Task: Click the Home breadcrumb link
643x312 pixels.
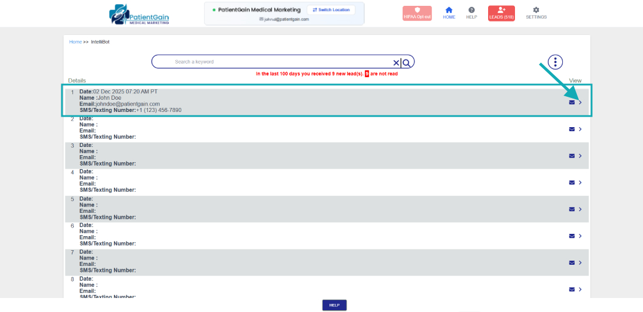Action: tap(75, 42)
